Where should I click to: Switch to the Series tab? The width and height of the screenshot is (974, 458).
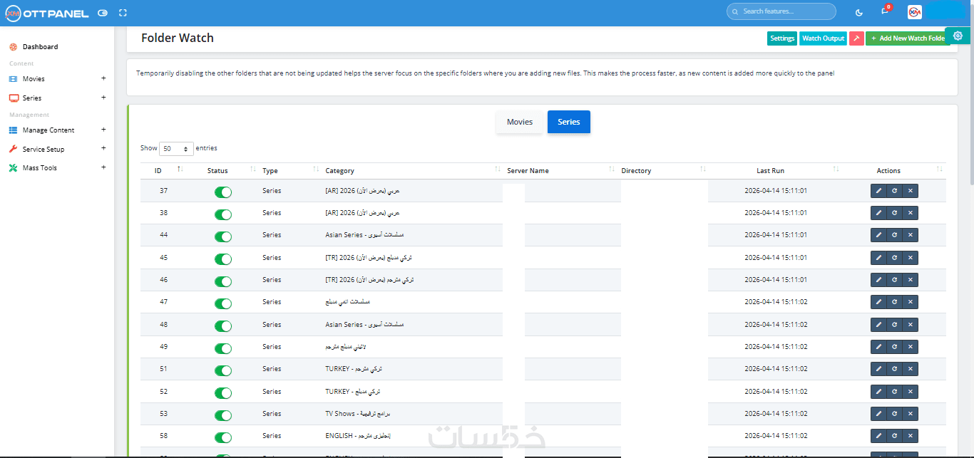tap(569, 122)
